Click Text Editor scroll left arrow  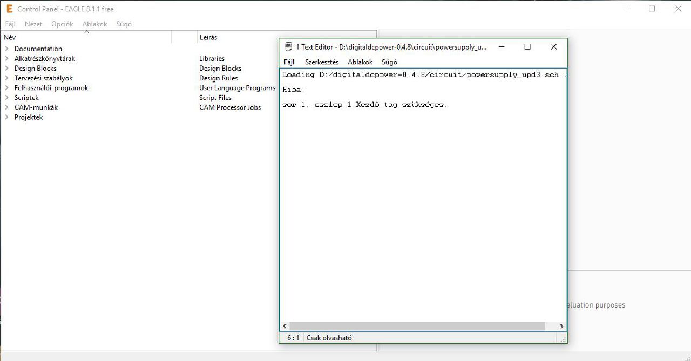tap(284, 326)
